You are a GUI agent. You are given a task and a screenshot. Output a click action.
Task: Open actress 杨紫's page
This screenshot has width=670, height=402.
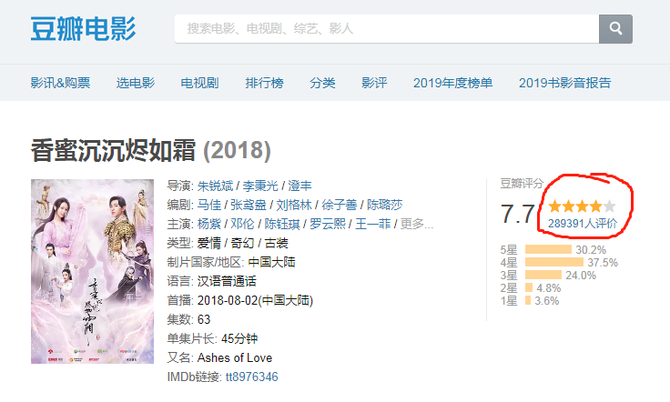(x=209, y=224)
